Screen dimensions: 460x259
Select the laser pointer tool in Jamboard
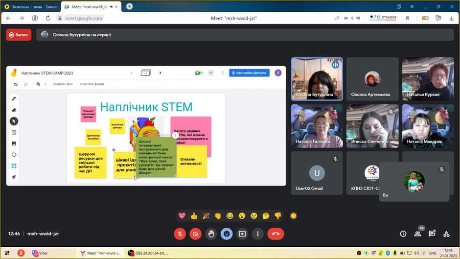pos(14,177)
